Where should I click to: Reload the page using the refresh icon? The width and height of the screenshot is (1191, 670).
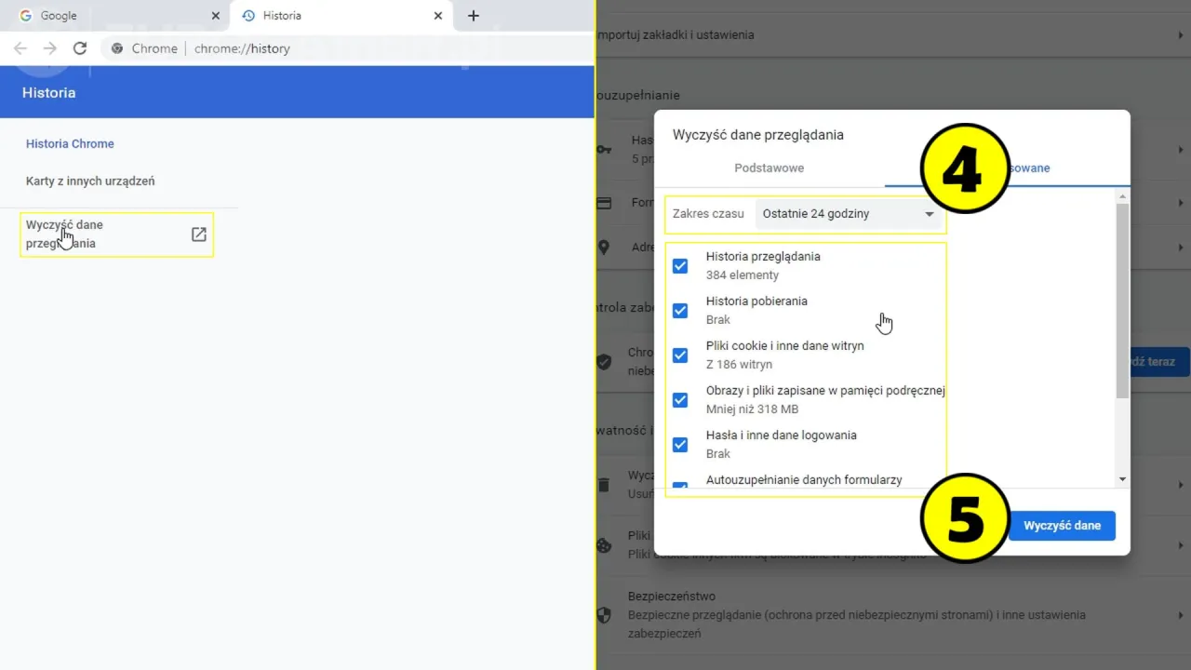(x=80, y=47)
